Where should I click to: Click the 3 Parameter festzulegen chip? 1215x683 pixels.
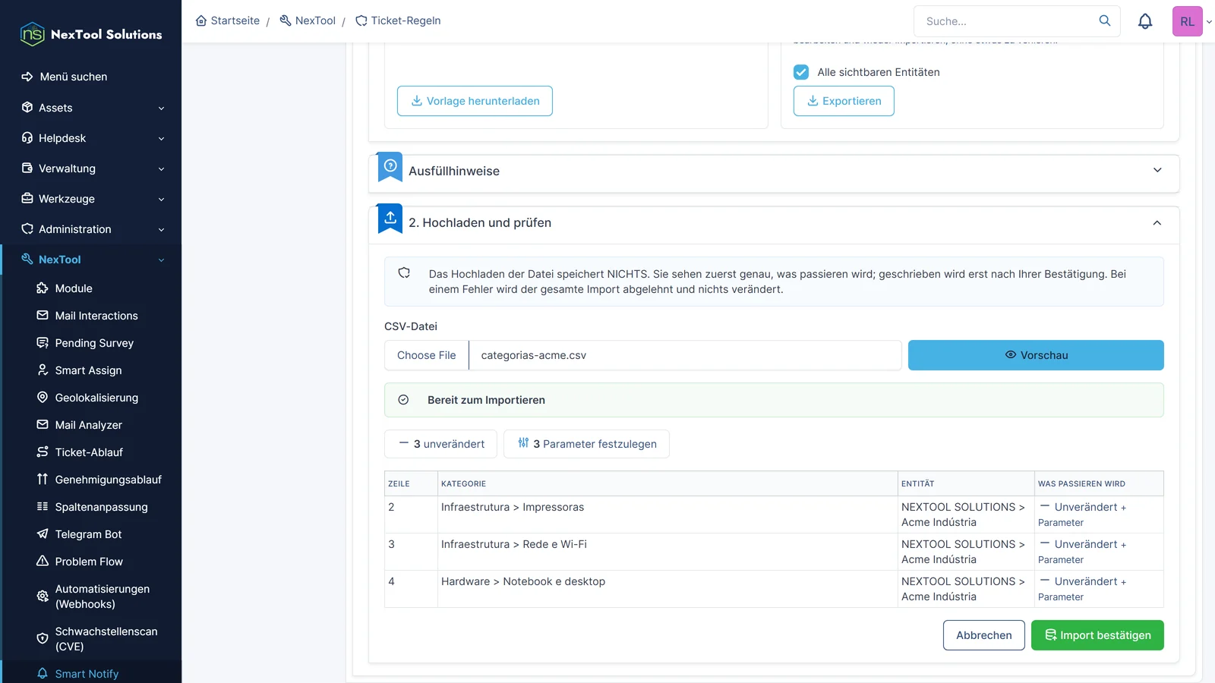coord(586,444)
